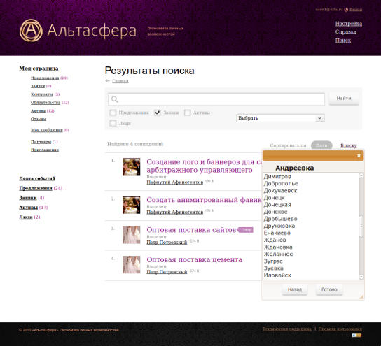Close the city picker popup
The width and height of the screenshot is (381, 346).
(x=359, y=156)
